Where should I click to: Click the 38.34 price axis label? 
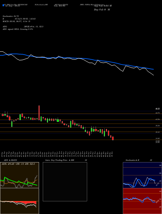(x=158, y=126)
